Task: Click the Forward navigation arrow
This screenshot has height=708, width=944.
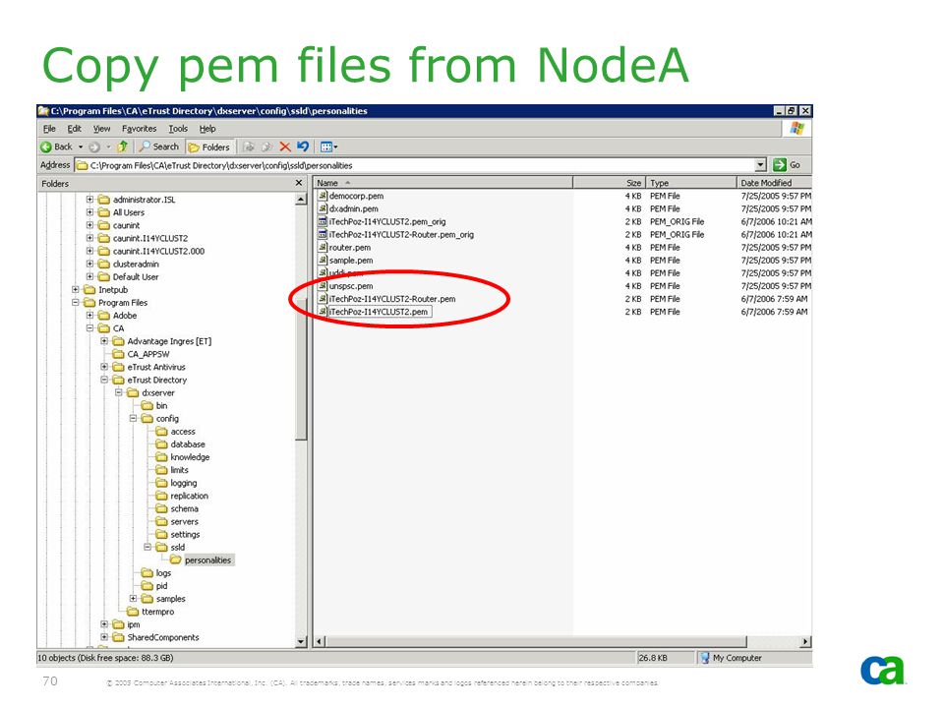Action: tap(94, 147)
